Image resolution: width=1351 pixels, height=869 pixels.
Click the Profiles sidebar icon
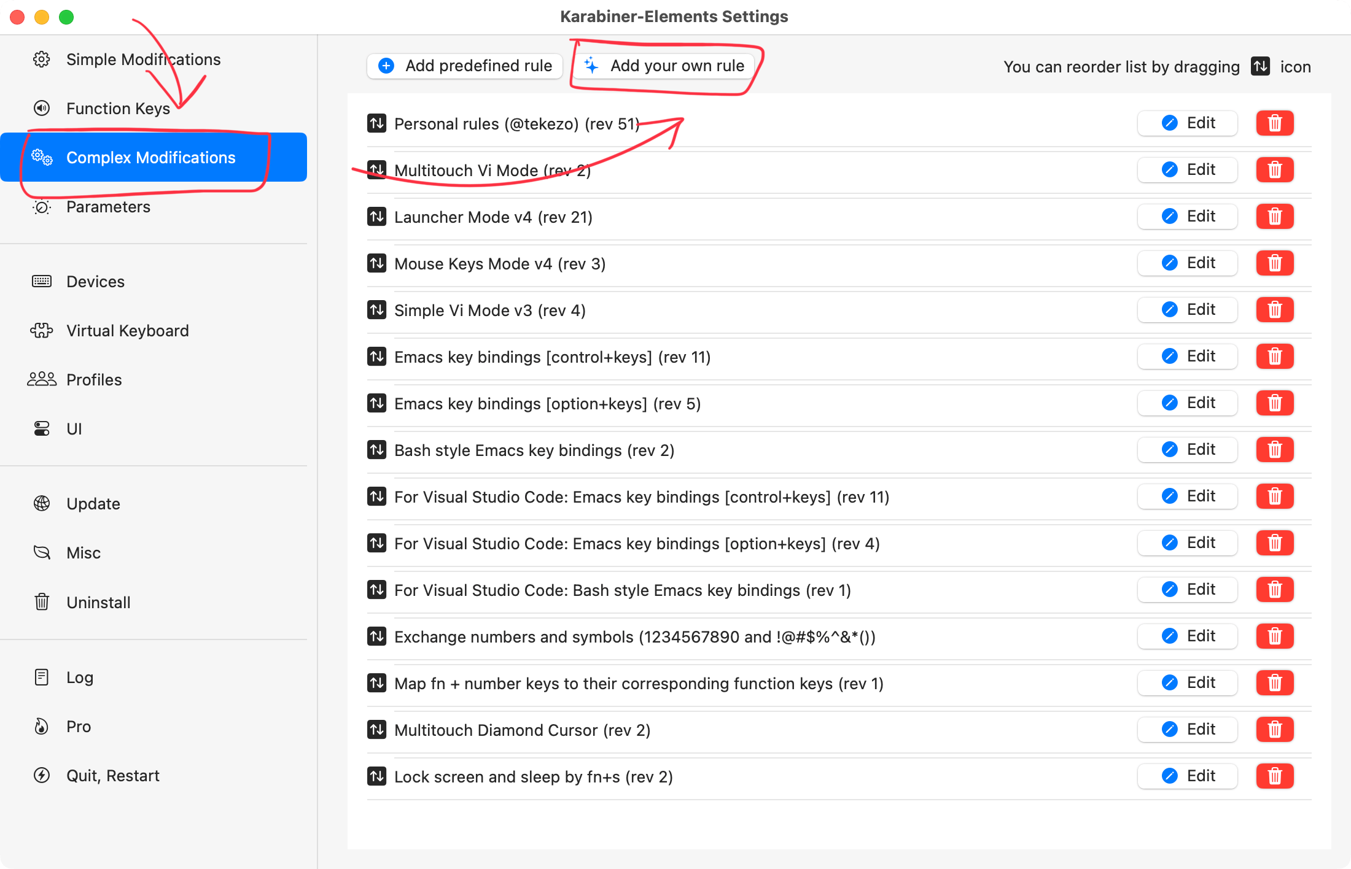(41, 379)
